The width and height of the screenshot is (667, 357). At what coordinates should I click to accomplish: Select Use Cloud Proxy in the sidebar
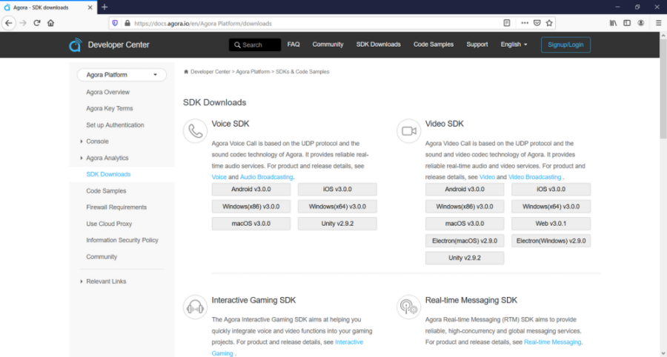point(109,224)
